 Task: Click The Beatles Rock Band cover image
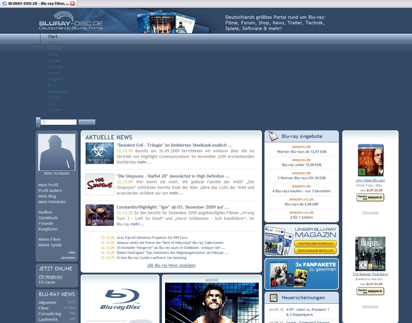click(x=370, y=254)
